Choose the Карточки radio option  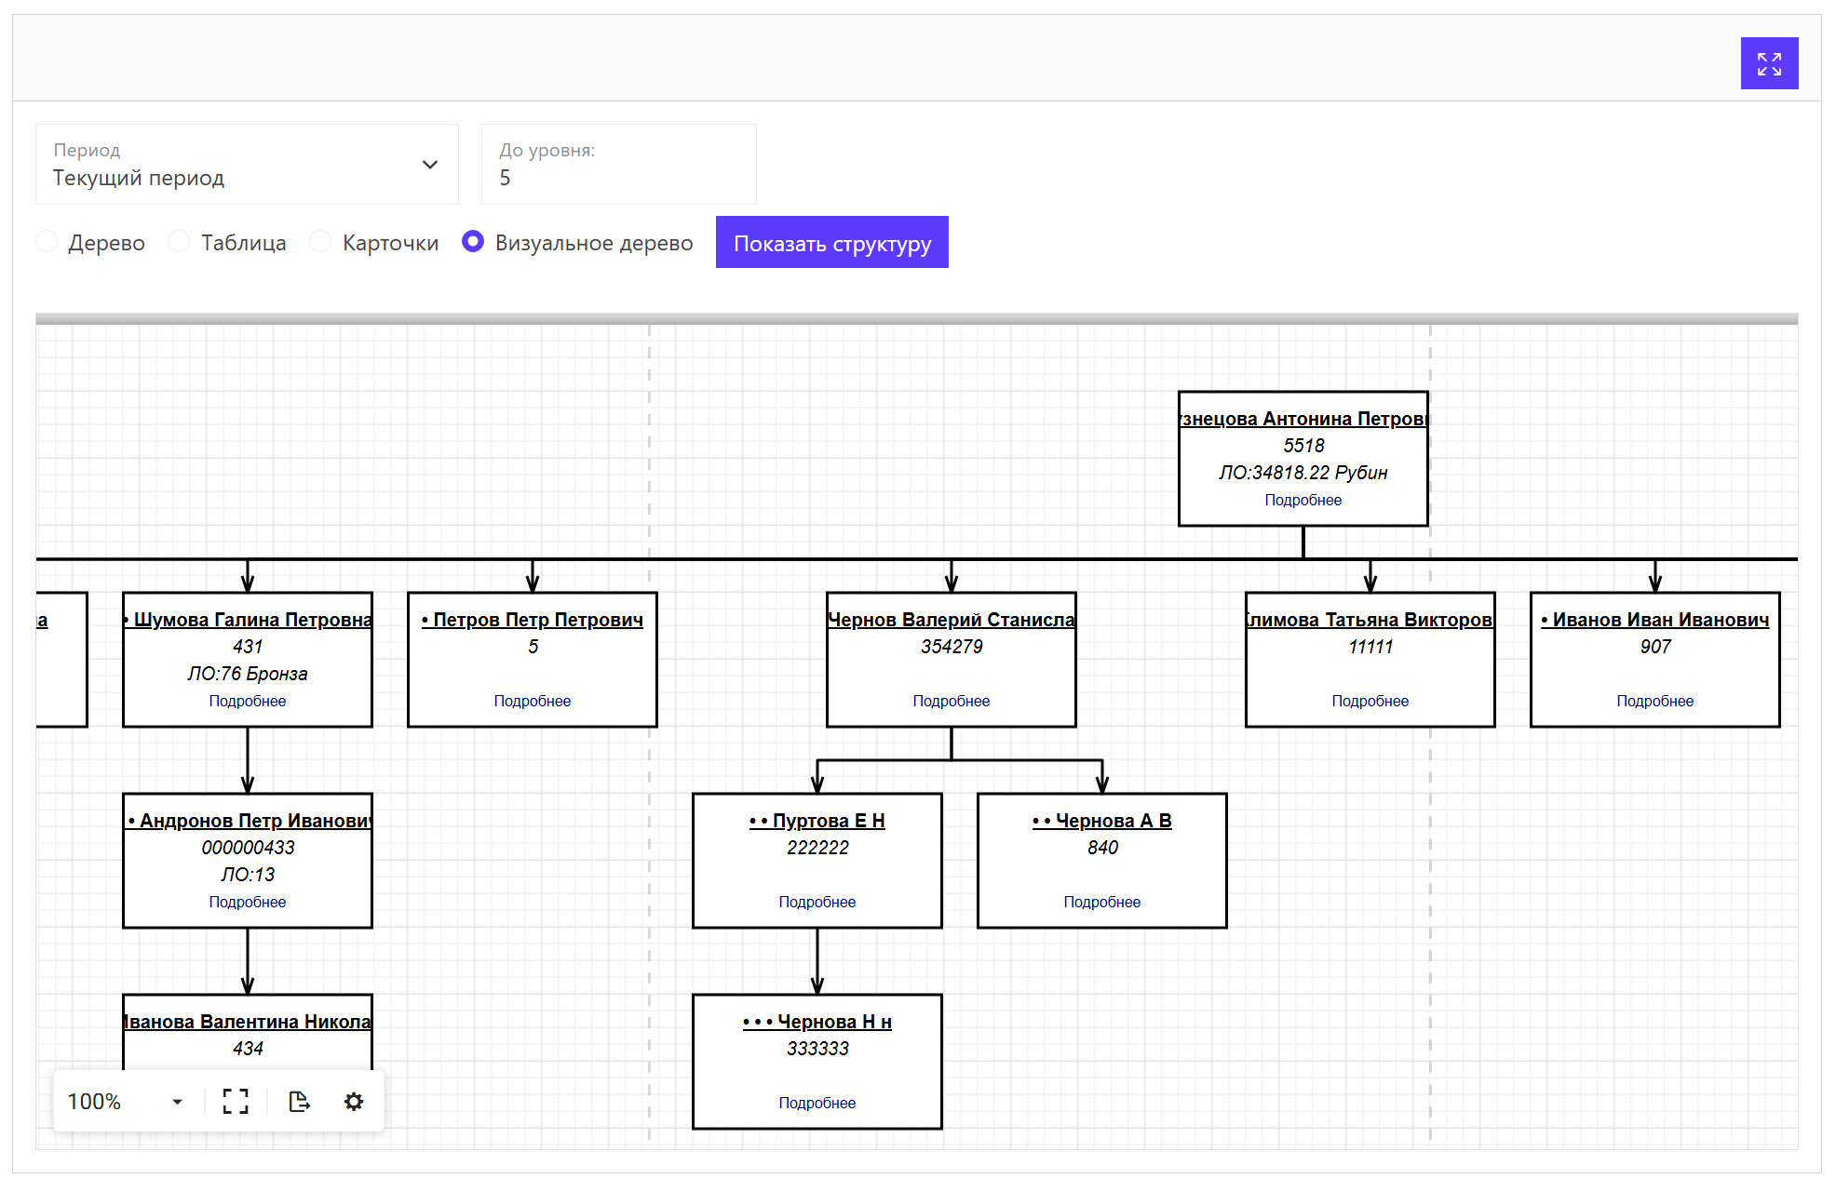tap(320, 242)
